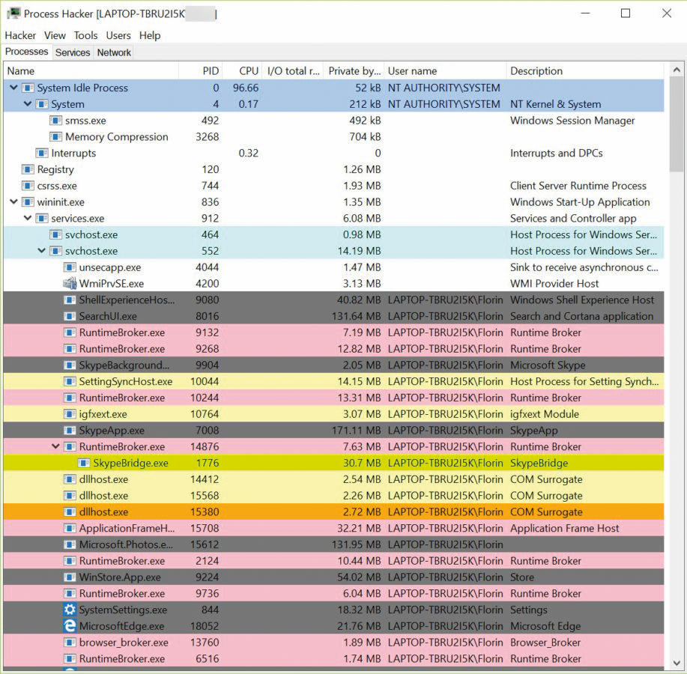Open the Tools menu
Viewport: 687px width, 674px height.
pos(85,35)
